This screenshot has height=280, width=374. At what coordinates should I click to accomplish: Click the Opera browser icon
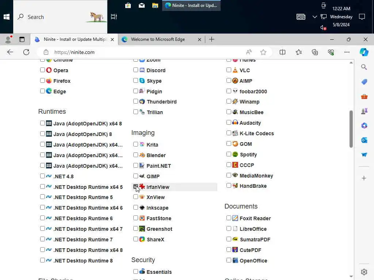tap(49, 70)
